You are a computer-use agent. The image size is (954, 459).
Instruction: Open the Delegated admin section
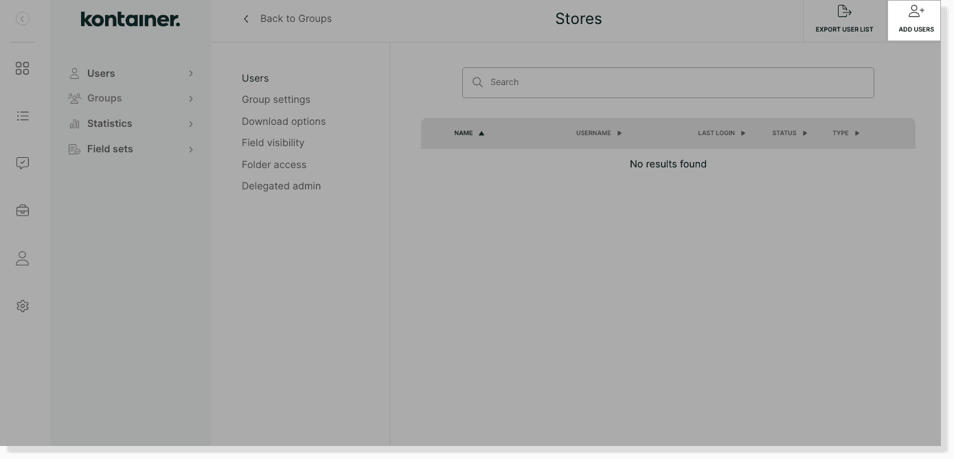tap(281, 186)
